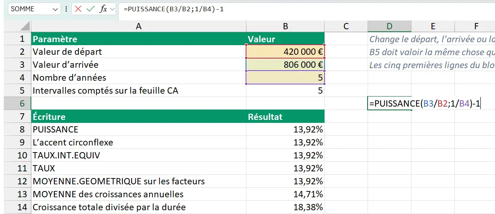The image size is (495, 214).
Task: Click the in-cell formula in D6
Action: click(x=425, y=103)
